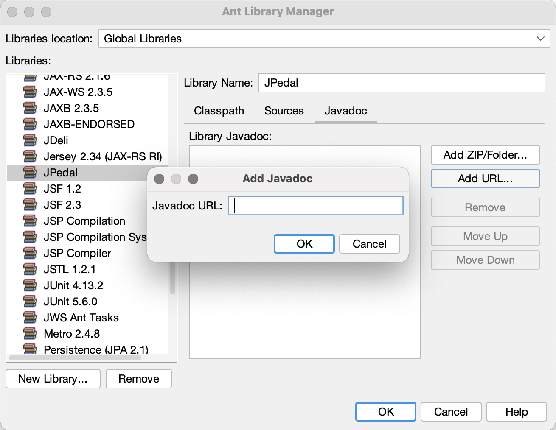
Task: Click the Metro 2.4.8 library icon
Action: pos(30,334)
